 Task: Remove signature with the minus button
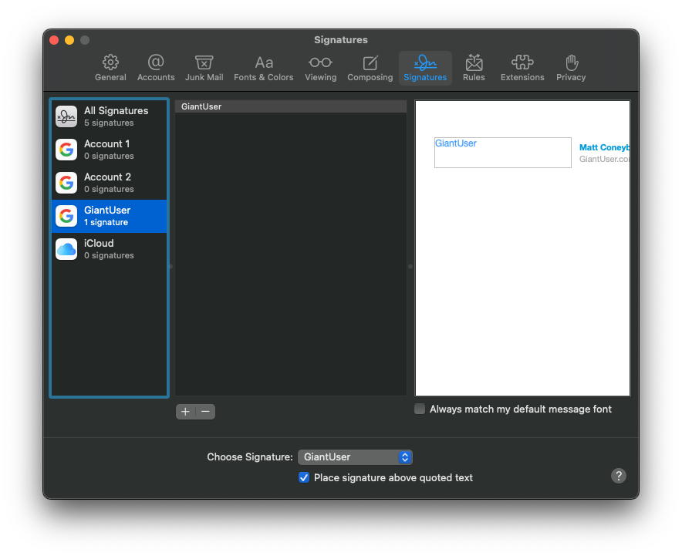click(205, 412)
